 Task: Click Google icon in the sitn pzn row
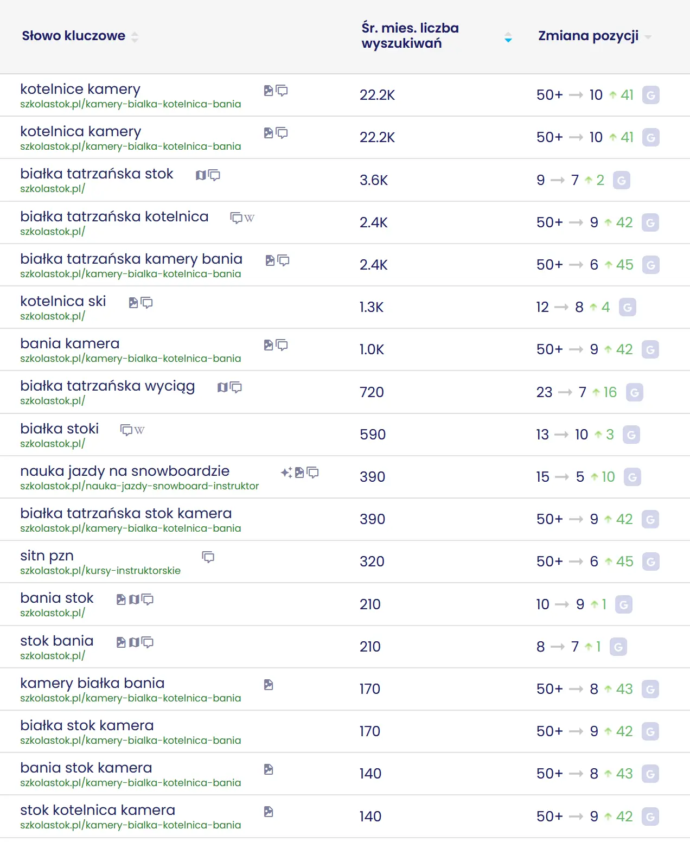[x=650, y=562]
